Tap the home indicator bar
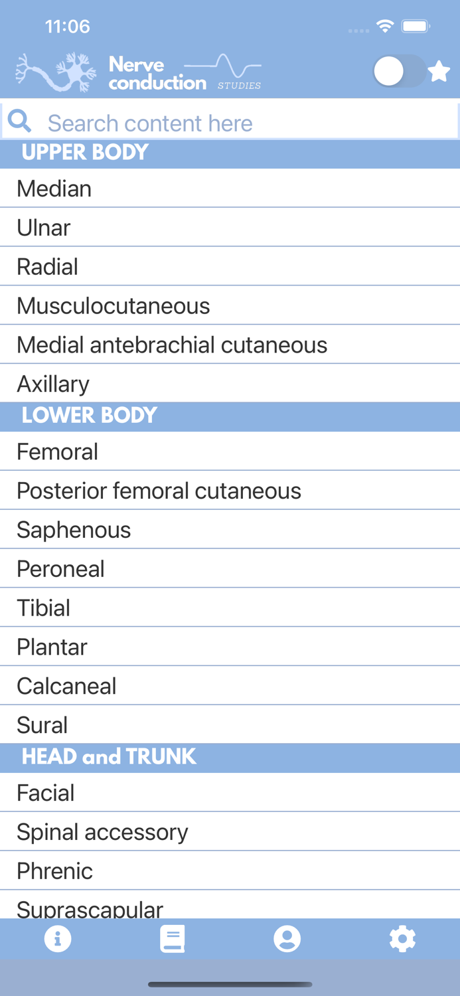This screenshot has width=460, height=996. [x=230, y=985]
